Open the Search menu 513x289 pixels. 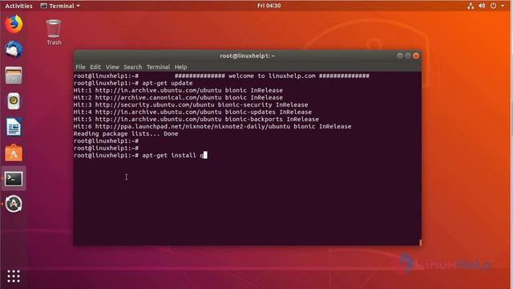click(x=133, y=67)
